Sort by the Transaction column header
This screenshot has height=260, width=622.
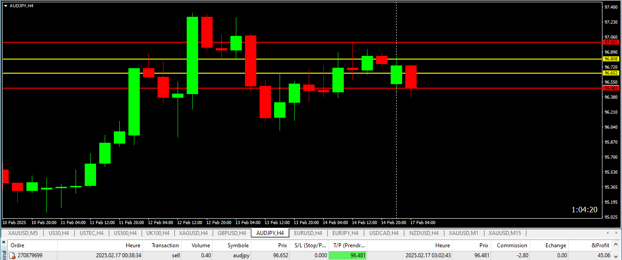pos(162,245)
